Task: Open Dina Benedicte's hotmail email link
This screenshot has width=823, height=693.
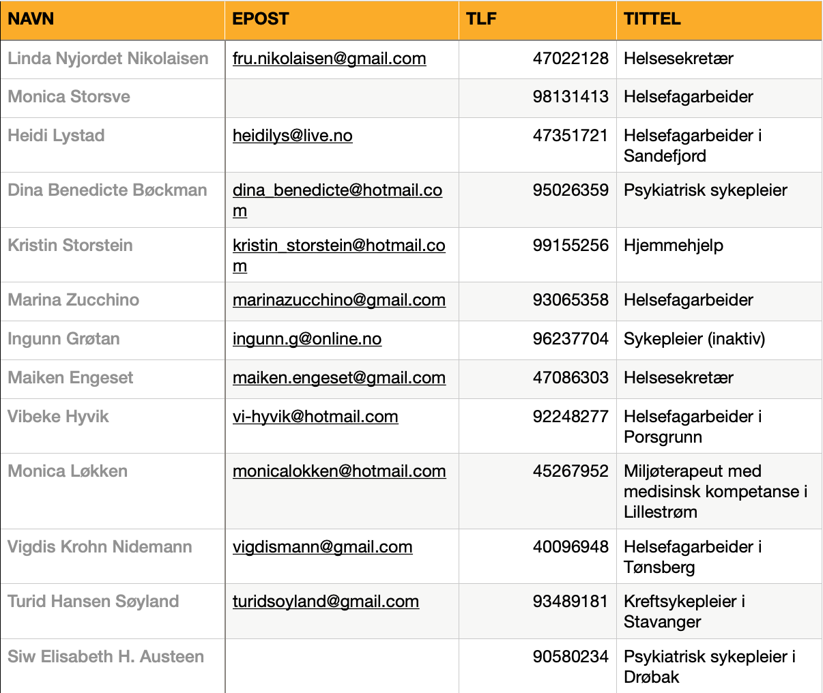Action: click(x=337, y=190)
